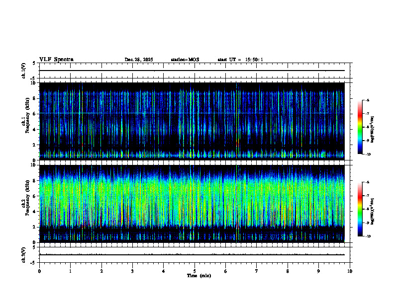Viewport: 394px width, 304px height.
Task: Click the "6" kHz tick on ch.1 spectrogram
Action: click(x=35, y=114)
